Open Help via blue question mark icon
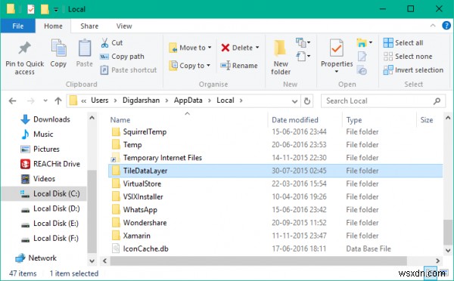 pos(446,26)
